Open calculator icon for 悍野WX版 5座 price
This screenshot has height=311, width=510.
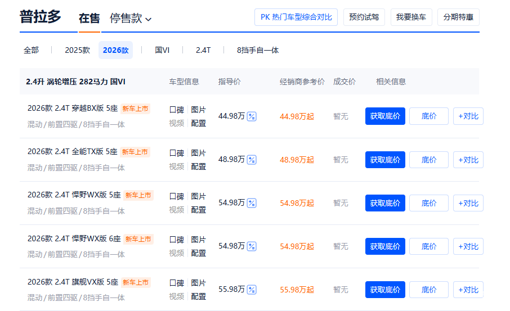(252, 203)
